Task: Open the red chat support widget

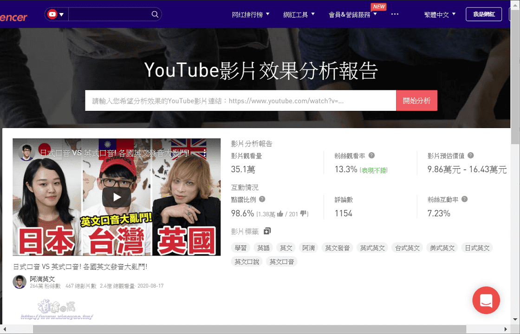Action: 486,300
